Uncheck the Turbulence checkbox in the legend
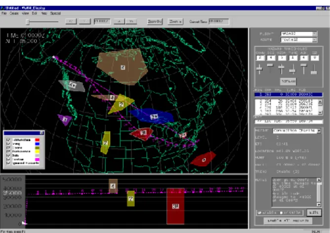 coord(8,151)
